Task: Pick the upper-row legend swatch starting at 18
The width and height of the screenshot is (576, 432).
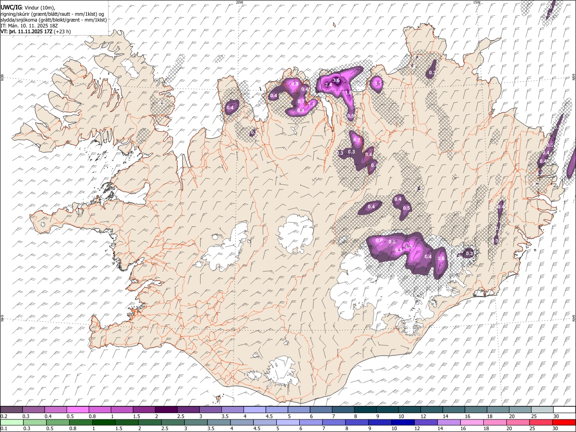Action: coord(497,409)
